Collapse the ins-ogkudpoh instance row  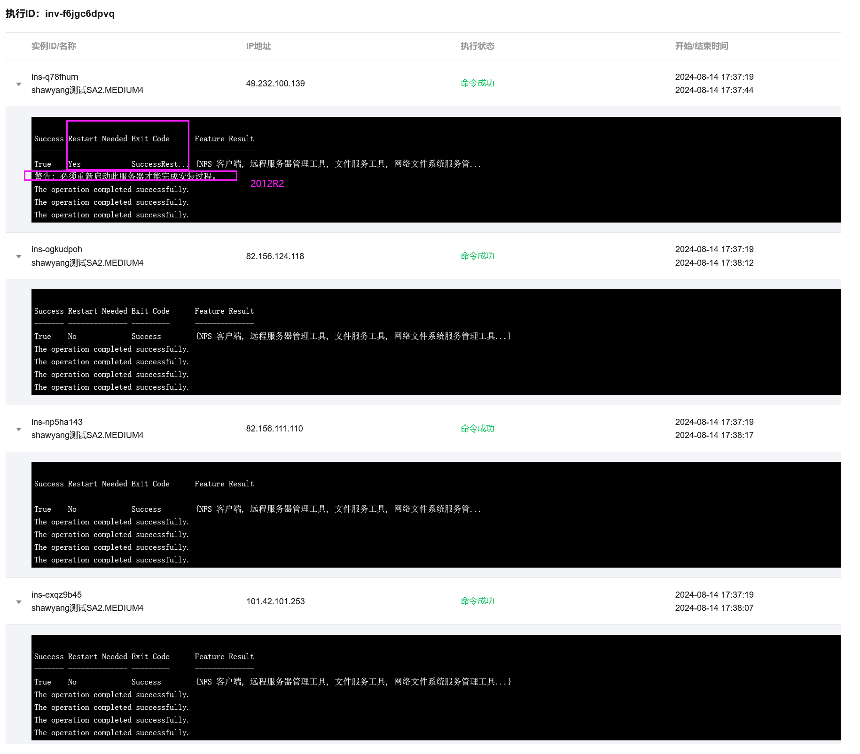pyautogui.click(x=19, y=256)
